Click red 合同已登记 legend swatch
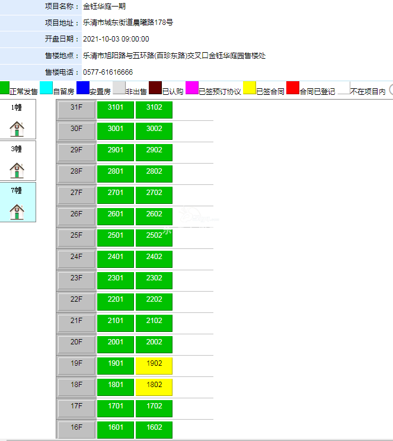 (x=293, y=88)
